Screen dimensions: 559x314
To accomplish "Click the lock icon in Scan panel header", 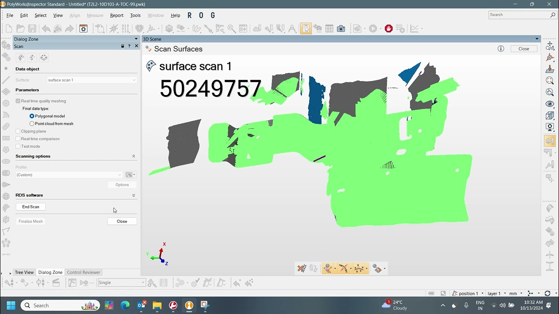I will [123, 46].
